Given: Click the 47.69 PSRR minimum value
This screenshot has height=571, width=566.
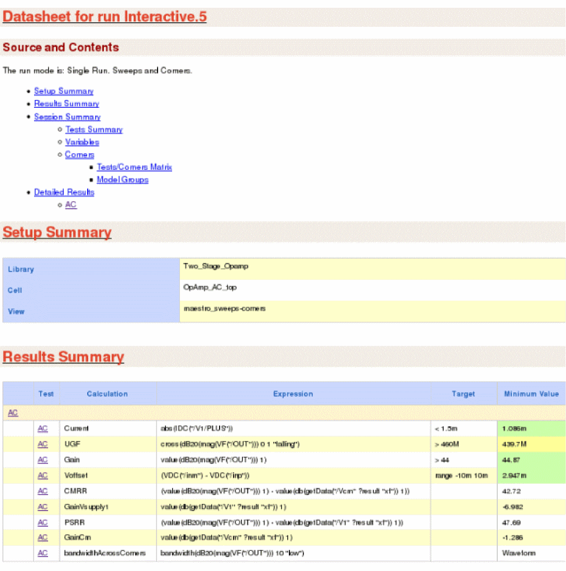Looking at the screenshot, I should 511,522.
